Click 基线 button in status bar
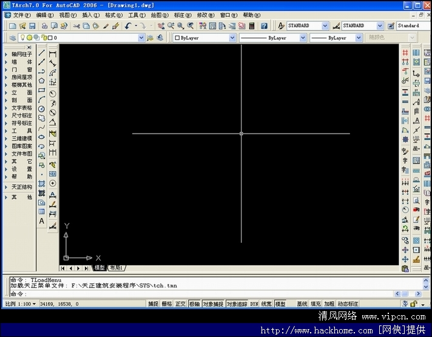 (x=302, y=304)
